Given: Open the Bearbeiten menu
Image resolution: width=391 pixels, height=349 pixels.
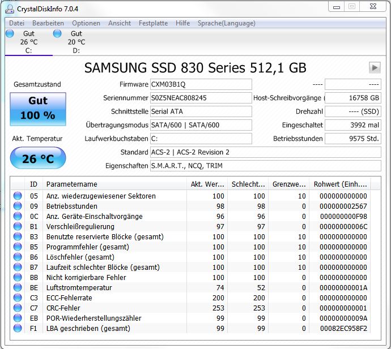Looking at the screenshot, I should 48,23.
